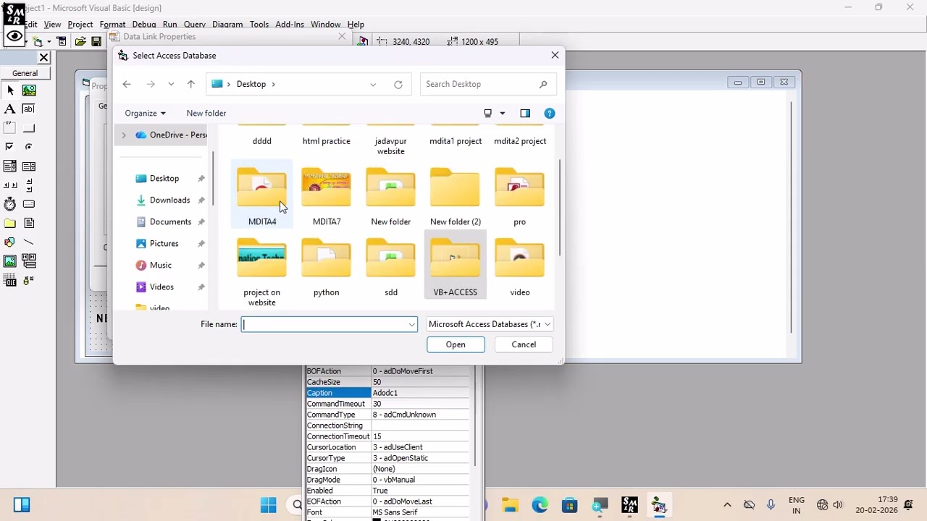Screen dimensions: 927x521
Task: Open Microsoft Edge from the taskbar
Action: point(540,505)
